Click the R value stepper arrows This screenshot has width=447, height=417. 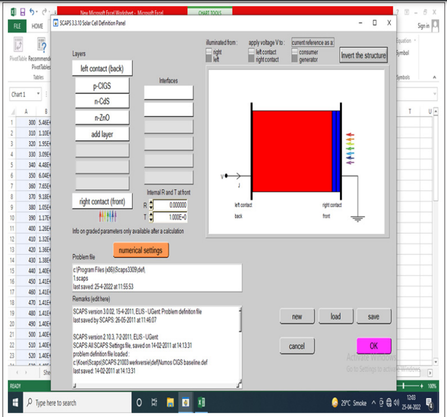coord(151,205)
